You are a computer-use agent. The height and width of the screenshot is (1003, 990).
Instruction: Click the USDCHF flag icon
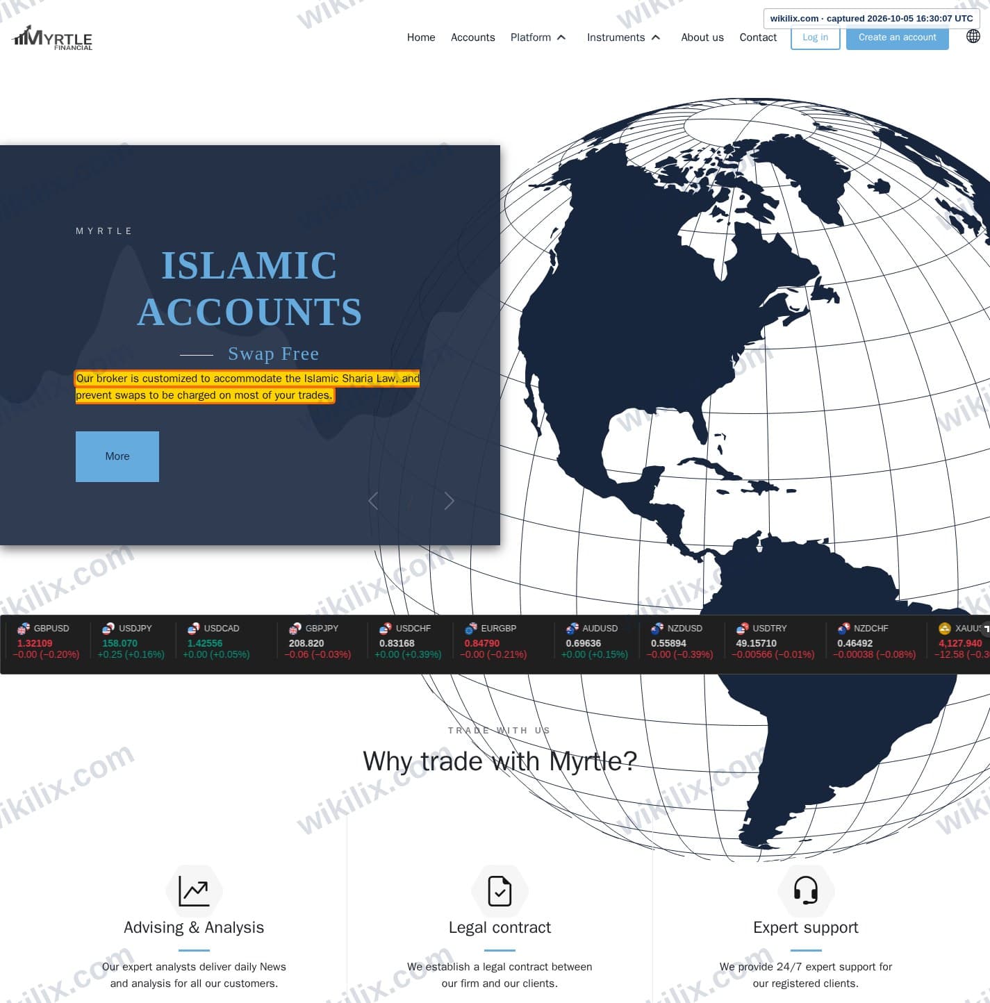click(385, 629)
